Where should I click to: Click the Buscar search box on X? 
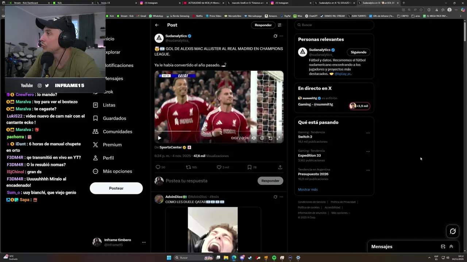click(334, 25)
